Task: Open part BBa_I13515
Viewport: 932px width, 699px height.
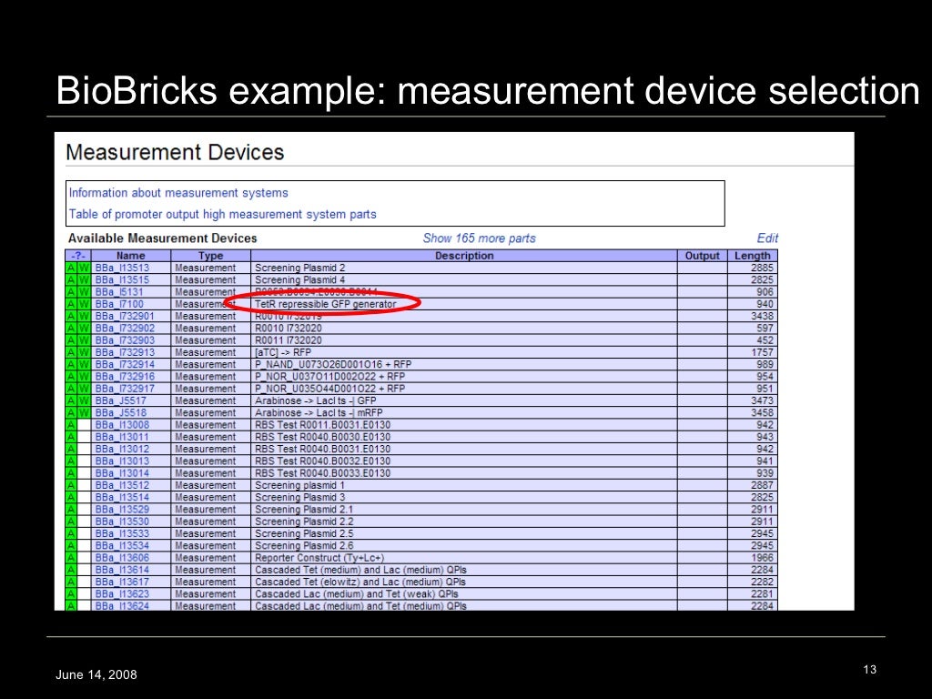Action: [x=123, y=280]
